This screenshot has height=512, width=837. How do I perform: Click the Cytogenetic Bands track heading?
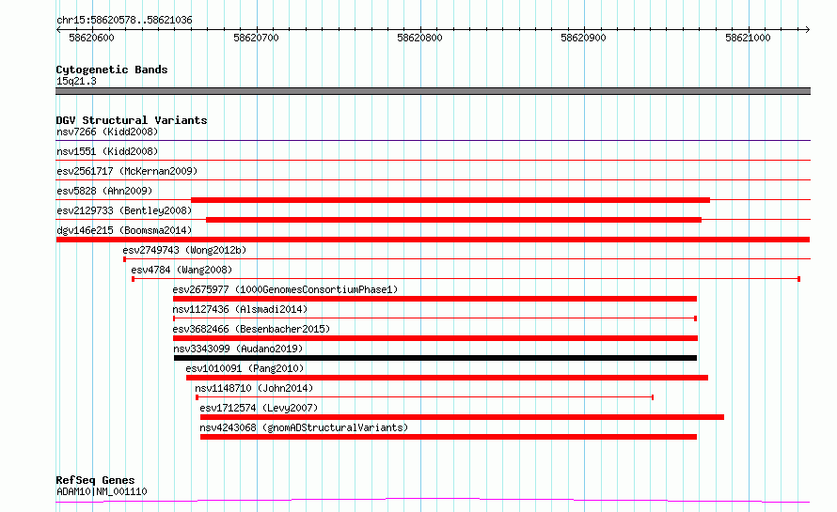pyautogui.click(x=112, y=70)
